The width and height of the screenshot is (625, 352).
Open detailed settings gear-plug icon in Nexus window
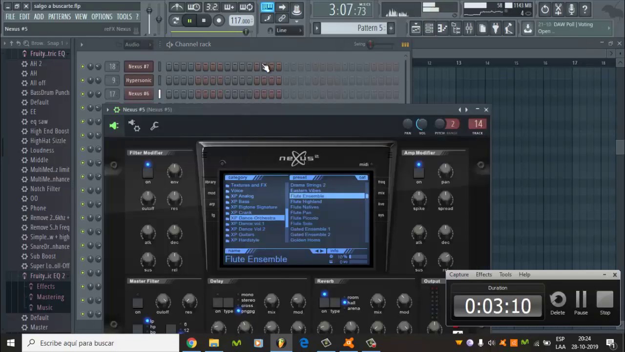134,126
